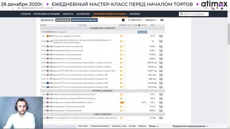Open the НОВОСТИ section
This screenshot has width=230, height=129.
click(68, 14)
